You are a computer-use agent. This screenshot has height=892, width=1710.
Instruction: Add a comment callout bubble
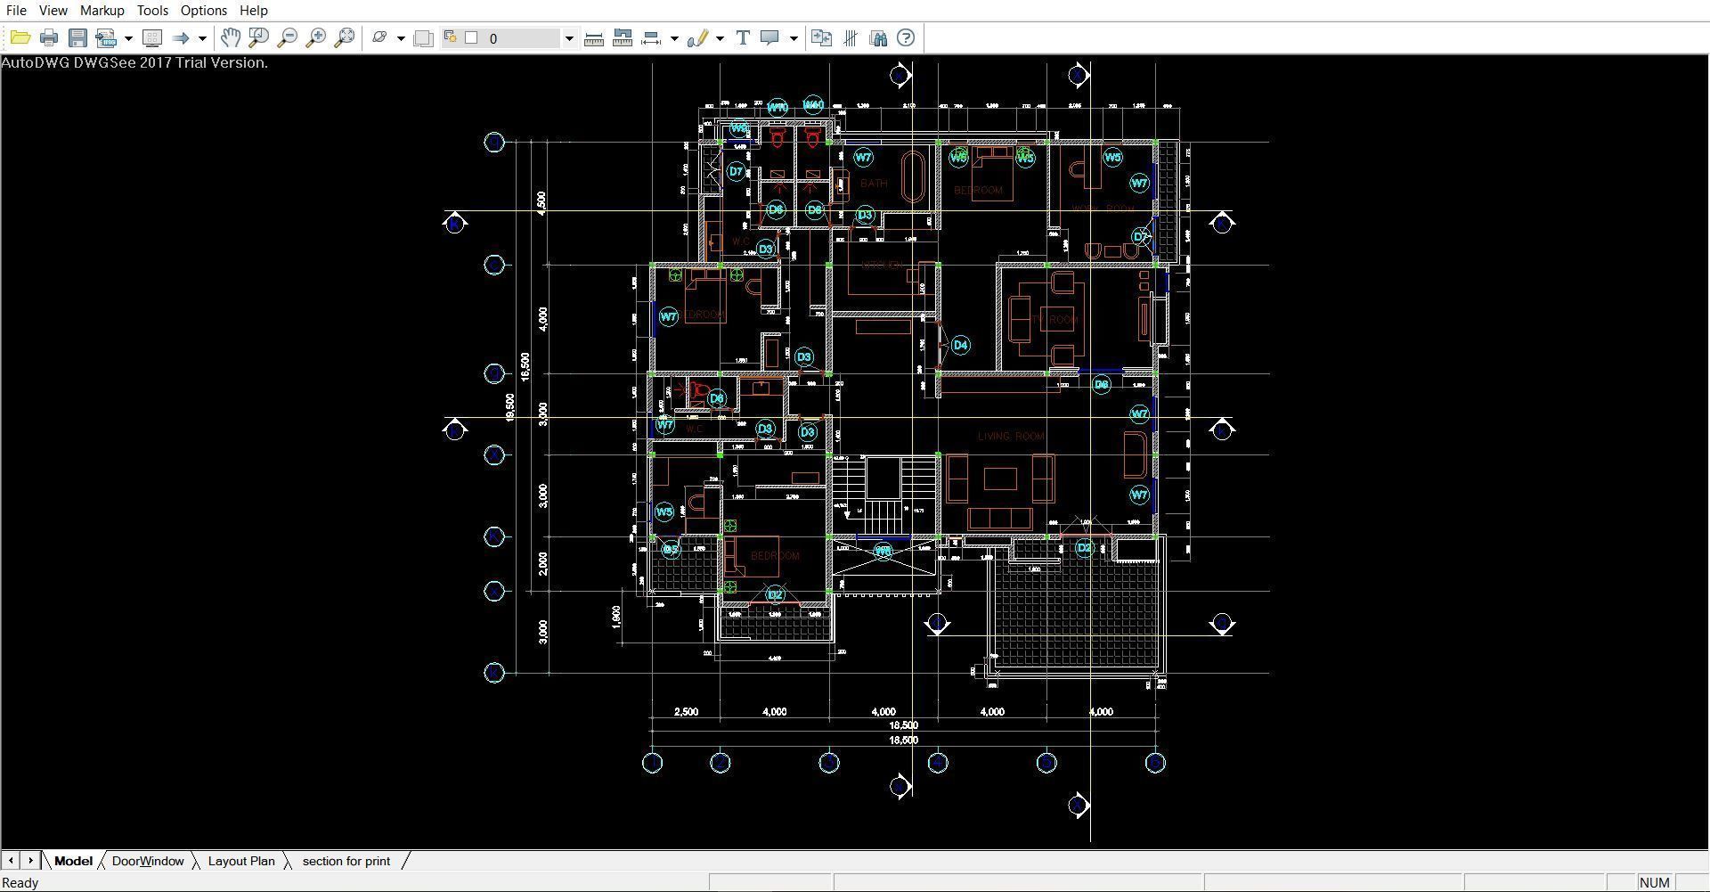point(770,37)
